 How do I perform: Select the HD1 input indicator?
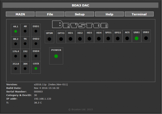tap(70, 37)
